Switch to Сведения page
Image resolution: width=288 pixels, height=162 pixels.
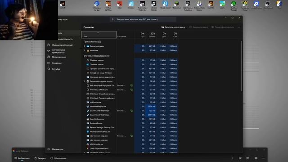[x=57, y=63]
